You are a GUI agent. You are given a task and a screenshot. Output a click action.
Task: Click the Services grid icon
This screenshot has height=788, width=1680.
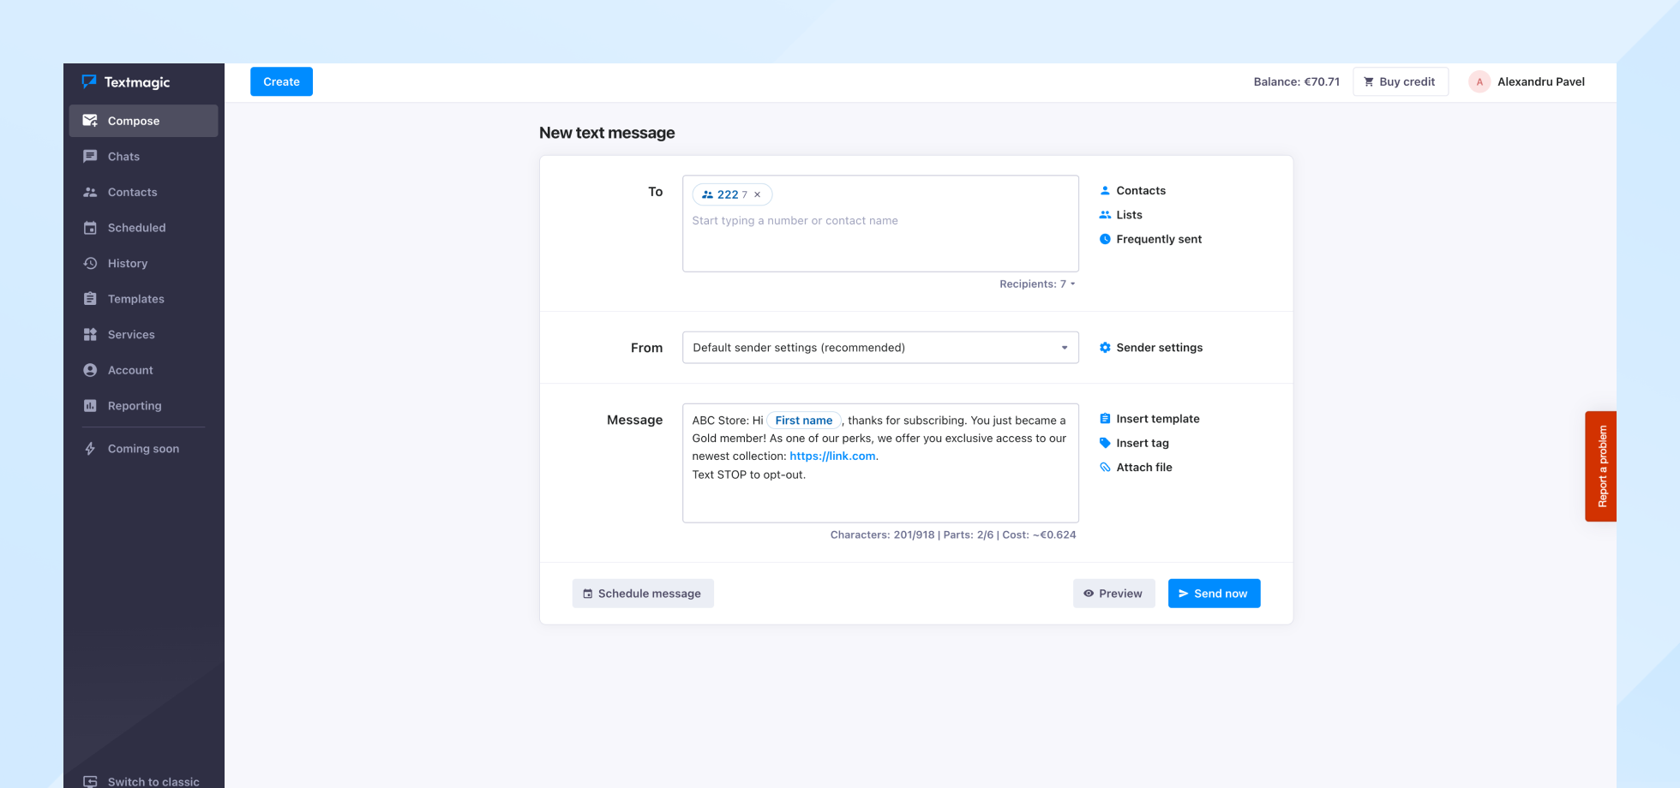click(90, 335)
